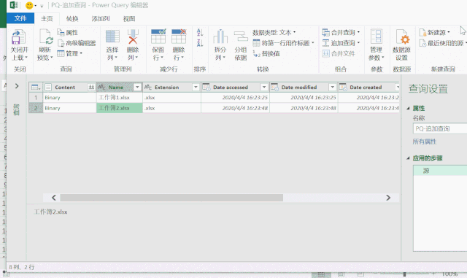
Task: Open the Extension column filter dropdown
Action: pos(196,87)
